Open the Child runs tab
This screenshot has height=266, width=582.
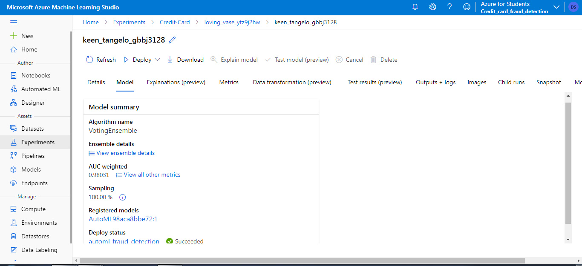pos(511,82)
